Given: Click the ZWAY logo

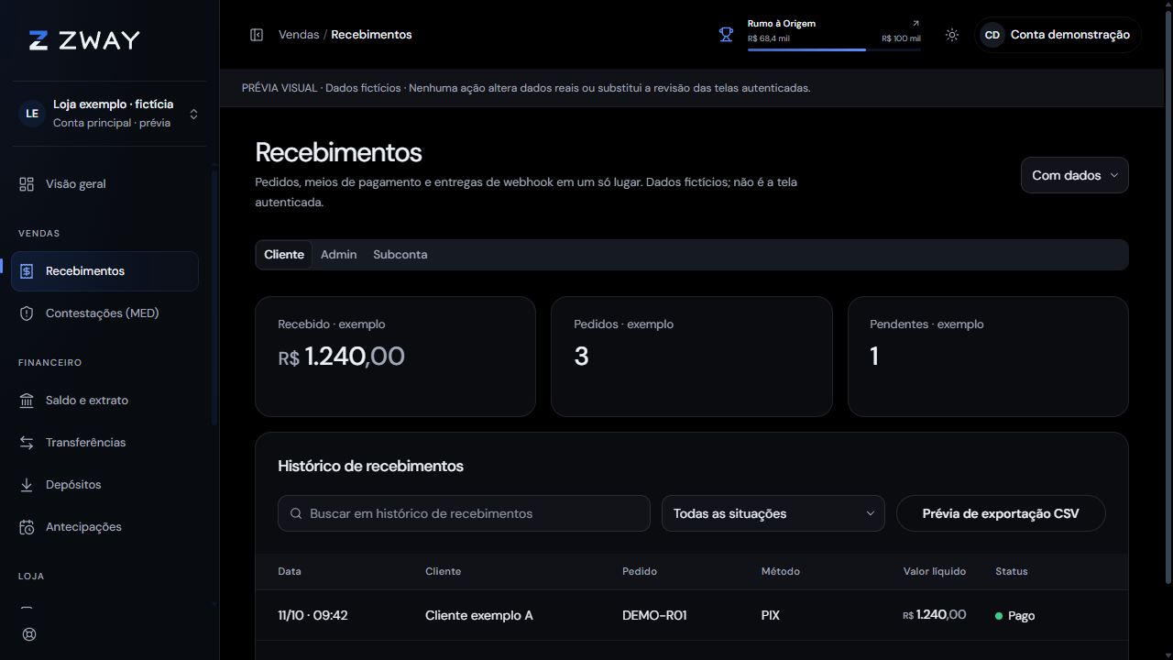Looking at the screenshot, I should click(x=84, y=39).
